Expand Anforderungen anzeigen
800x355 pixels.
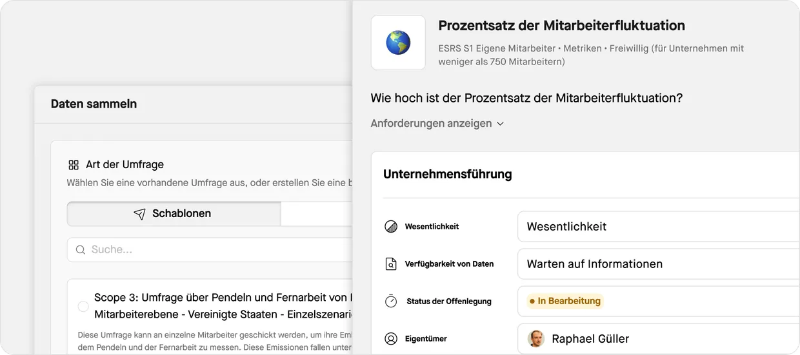point(437,123)
